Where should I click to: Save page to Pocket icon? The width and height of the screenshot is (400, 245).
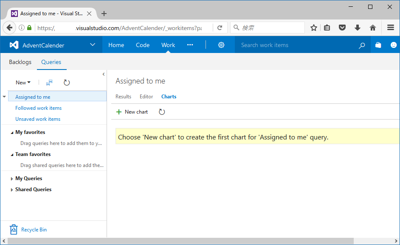(342, 28)
